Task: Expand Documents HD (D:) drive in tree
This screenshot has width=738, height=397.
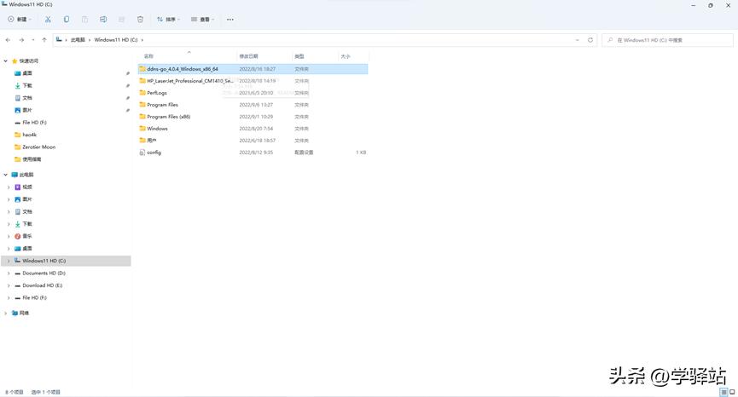Action: tap(9, 273)
